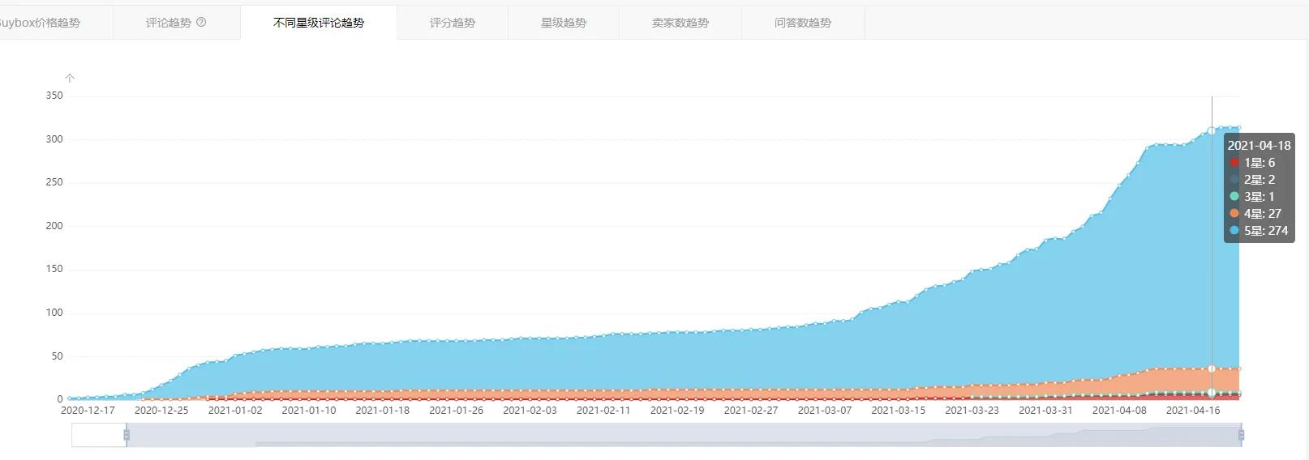This screenshot has width=1309, height=460.
Task: Click the highlighted 4星 data point on the cursor line
Action: [x=1212, y=368]
